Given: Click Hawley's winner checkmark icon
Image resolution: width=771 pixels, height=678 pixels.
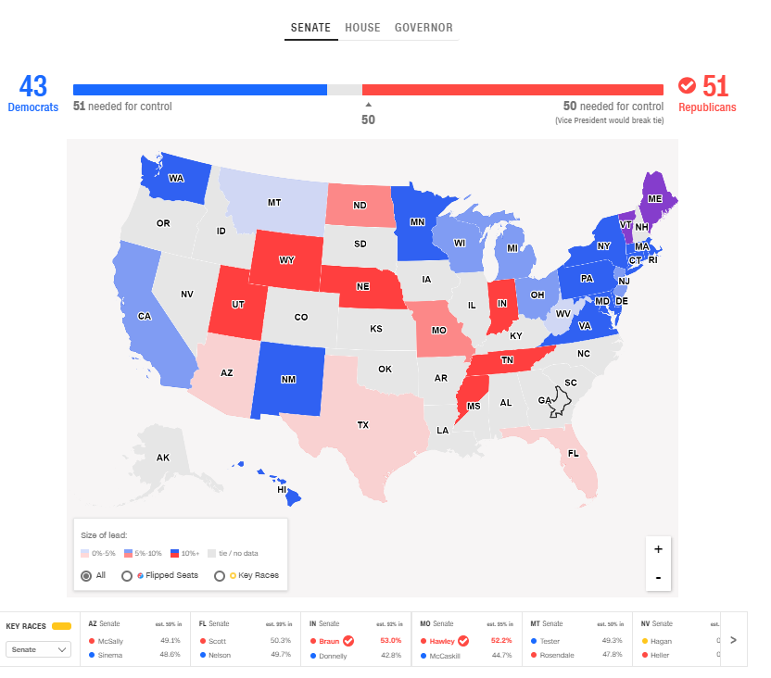Looking at the screenshot, I should (x=463, y=640).
